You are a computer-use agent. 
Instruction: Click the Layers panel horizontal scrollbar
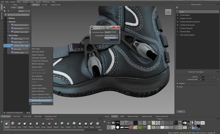pyautogui.click(x=15, y=112)
